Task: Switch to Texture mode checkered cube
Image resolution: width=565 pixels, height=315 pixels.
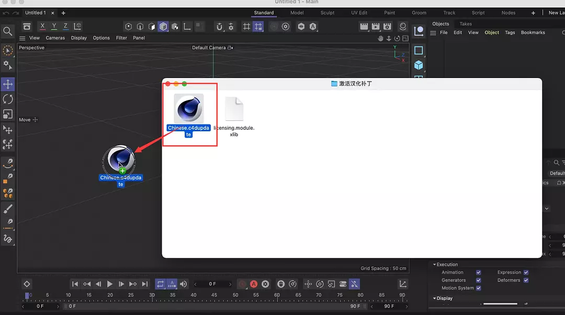Action: [x=175, y=27]
